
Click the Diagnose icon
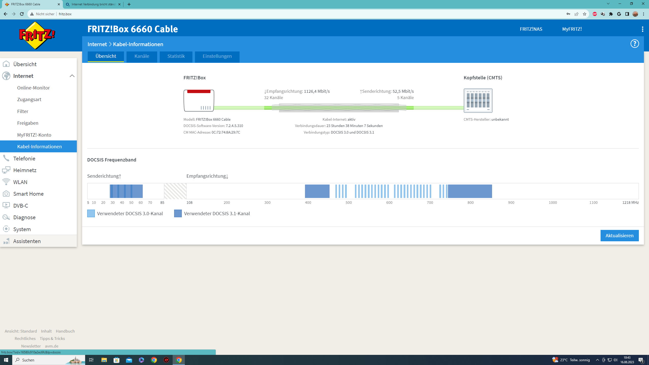click(6, 217)
